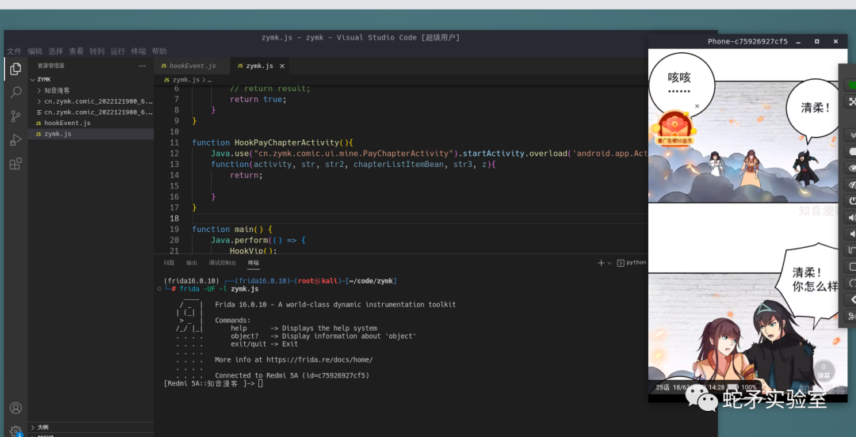
Task: Open the Accounts menu in the activity bar
Action: [x=16, y=408]
